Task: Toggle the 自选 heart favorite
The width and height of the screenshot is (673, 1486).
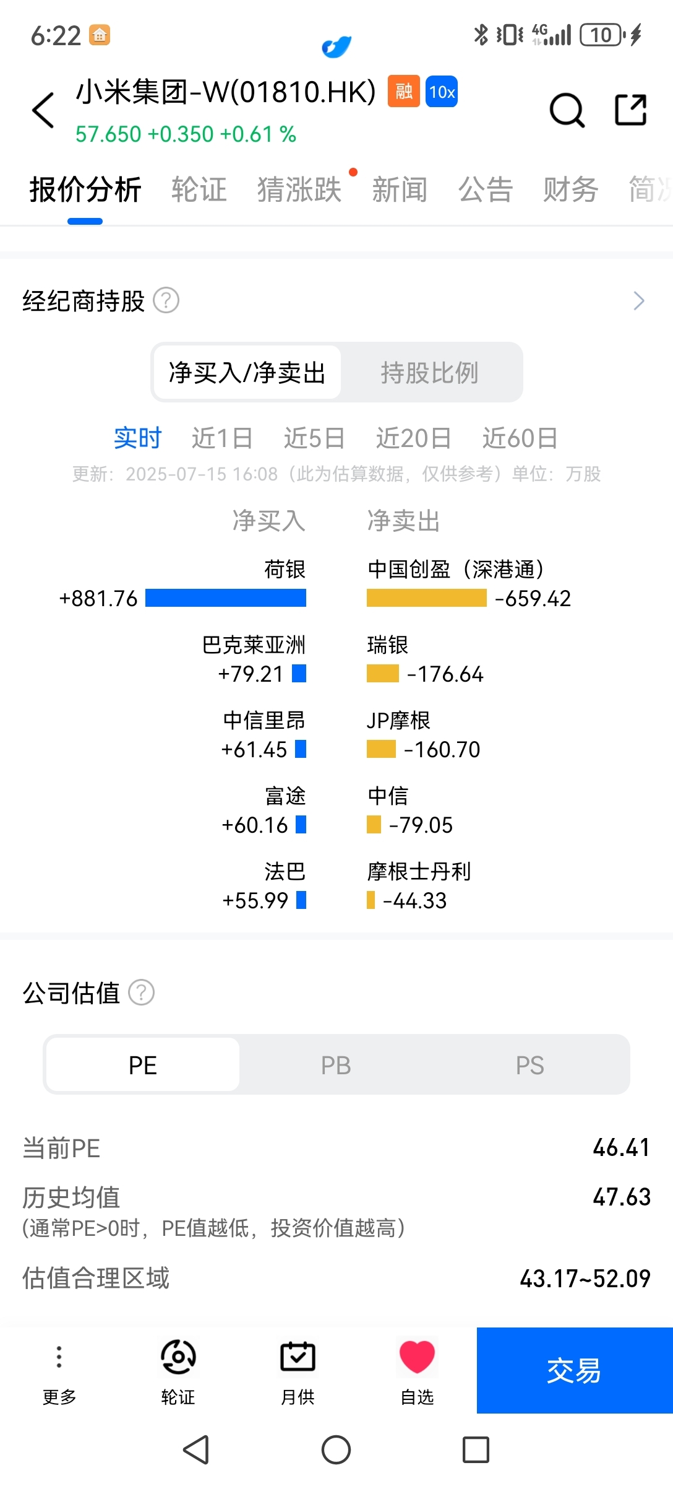Action: (x=417, y=1371)
